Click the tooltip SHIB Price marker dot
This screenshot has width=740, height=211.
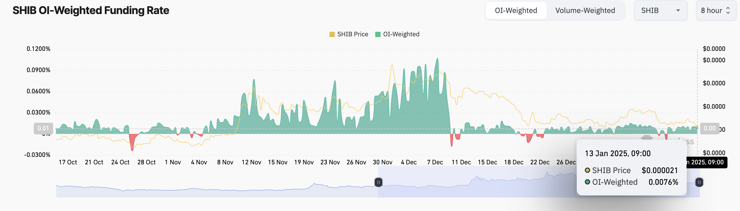coord(587,170)
